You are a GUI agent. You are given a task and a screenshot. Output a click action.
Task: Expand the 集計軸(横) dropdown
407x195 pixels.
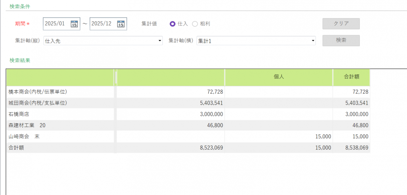click(x=313, y=41)
